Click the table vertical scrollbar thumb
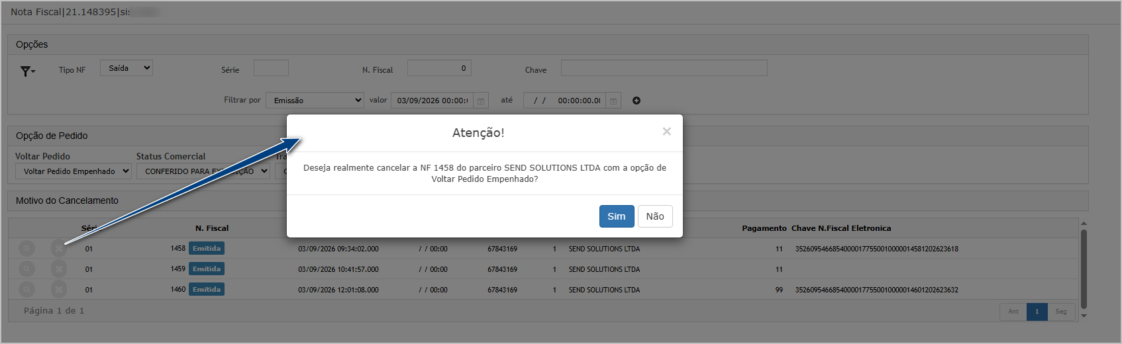 (1084, 269)
